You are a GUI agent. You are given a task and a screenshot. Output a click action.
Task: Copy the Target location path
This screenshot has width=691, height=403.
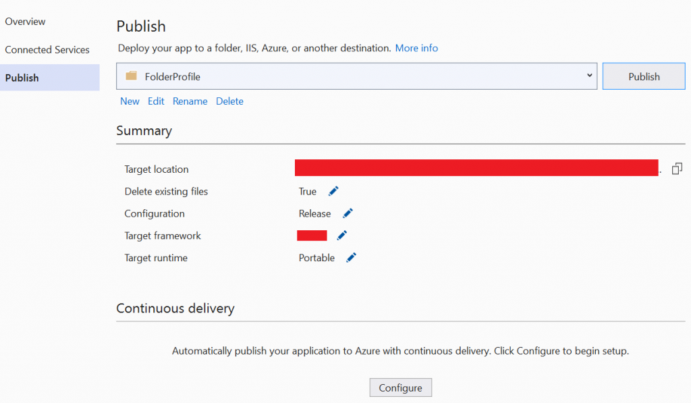[x=677, y=167]
